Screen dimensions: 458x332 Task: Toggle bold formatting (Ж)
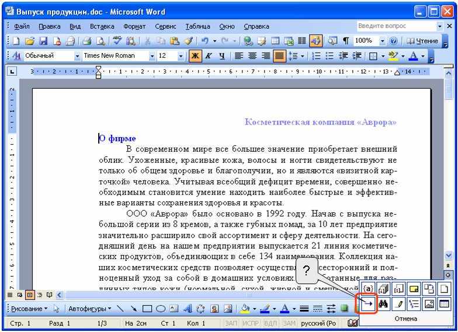coord(195,56)
